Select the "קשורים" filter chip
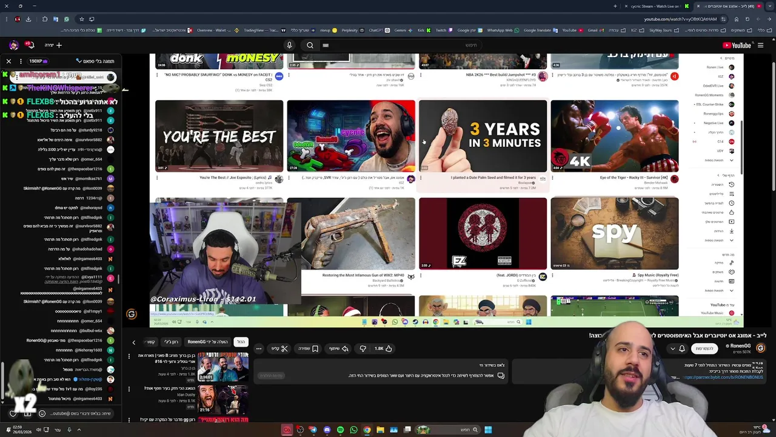This screenshot has height=437, width=776. [x=150, y=342]
